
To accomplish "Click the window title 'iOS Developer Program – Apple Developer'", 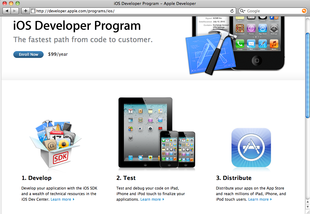I will point(155,3).
